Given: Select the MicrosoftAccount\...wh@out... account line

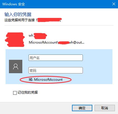Looking at the screenshot, I should point(57,42).
